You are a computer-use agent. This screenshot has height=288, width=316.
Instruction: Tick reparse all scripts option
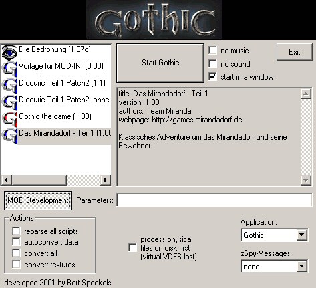[x=16, y=231]
